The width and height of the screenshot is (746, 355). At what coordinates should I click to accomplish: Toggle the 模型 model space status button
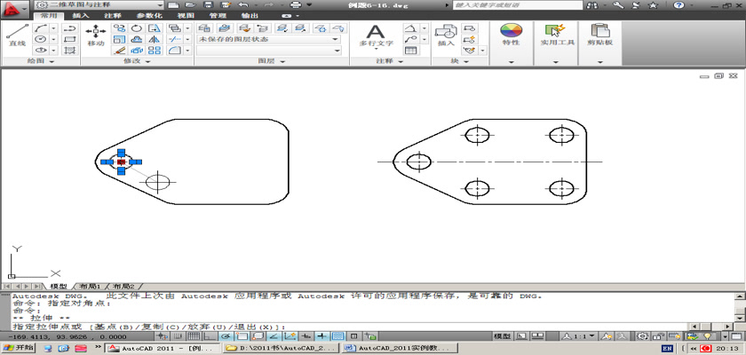point(502,337)
